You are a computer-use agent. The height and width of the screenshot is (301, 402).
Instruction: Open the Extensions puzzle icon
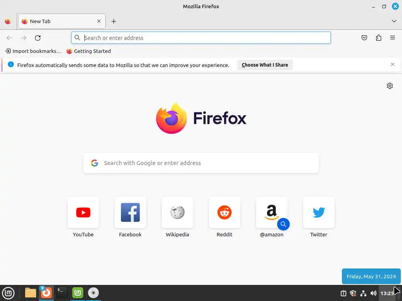point(378,38)
